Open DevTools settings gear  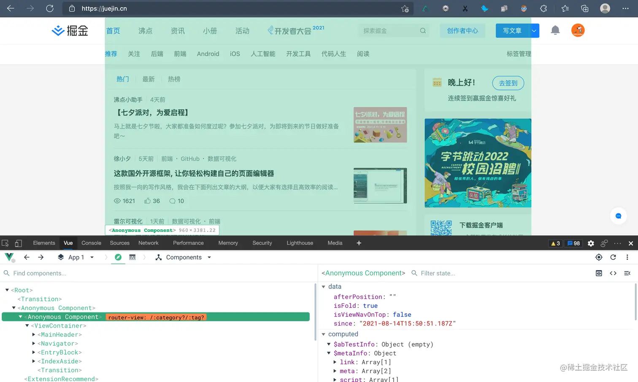591,243
